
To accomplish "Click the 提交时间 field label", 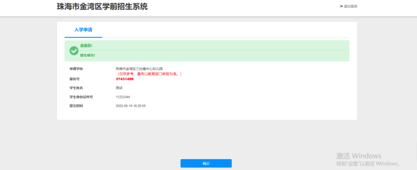I will click(x=76, y=106).
